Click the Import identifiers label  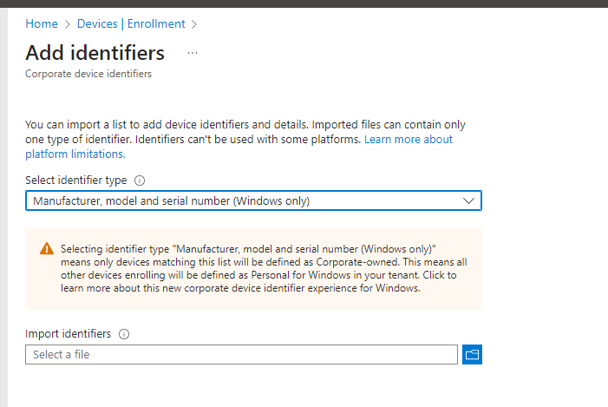tap(68, 333)
